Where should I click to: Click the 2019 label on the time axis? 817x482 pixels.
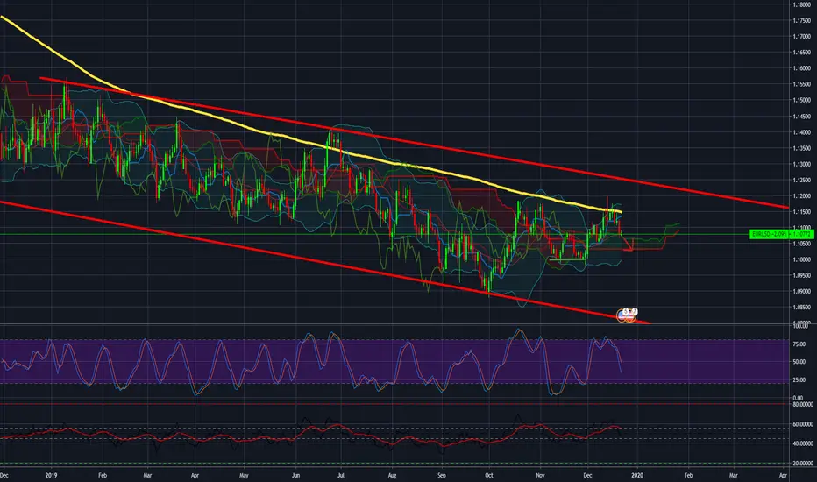click(x=51, y=475)
